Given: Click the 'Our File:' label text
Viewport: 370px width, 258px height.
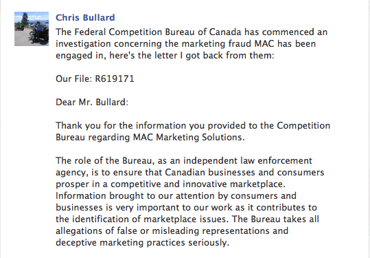Looking at the screenshot, I should pos(74,78).
